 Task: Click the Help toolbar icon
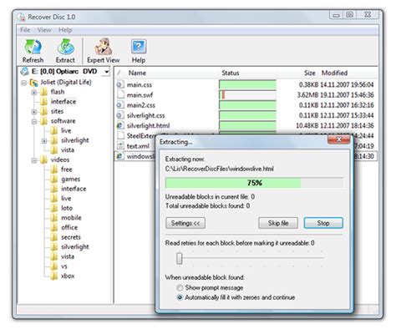[x=139, y=51]
